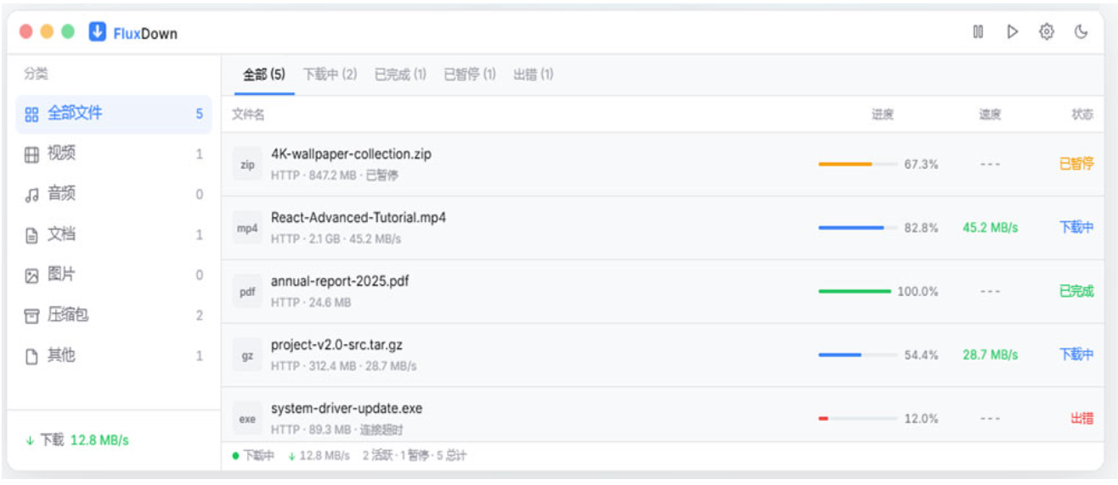The image size is (1118, 485).
Task: Select the 视频 category
Action: click(114, 153)
